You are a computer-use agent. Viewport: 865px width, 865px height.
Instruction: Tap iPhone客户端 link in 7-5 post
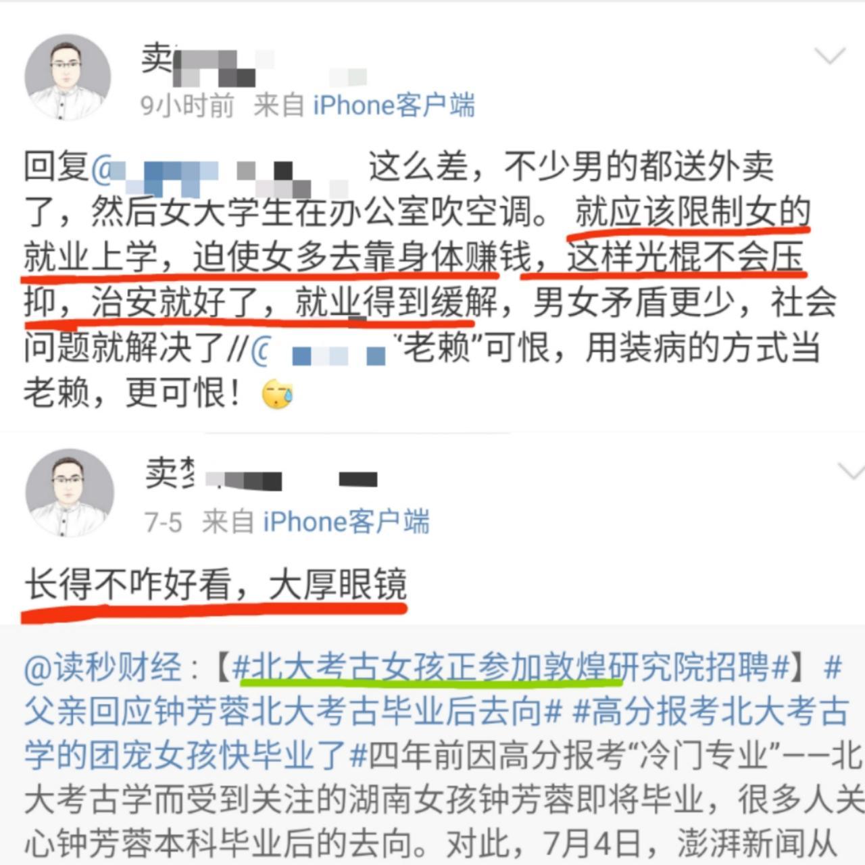[x=346, y=522]
